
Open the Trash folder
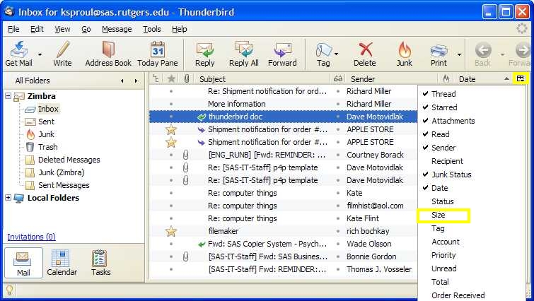click(x=42, y=147)
